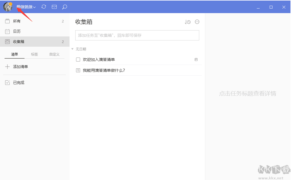Expand the 自定义 section options
This screenshot has width=291, height=180.
tap(54, 54)
